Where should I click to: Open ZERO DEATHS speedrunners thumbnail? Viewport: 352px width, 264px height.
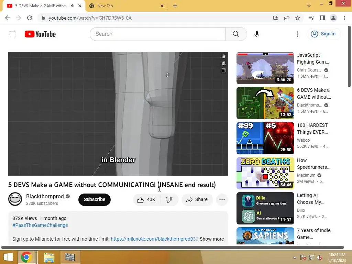(x=265, y=173)
